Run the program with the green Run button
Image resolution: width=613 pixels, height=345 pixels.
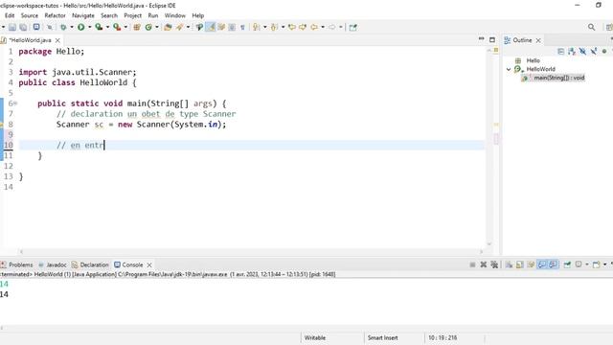click(80, 27)
